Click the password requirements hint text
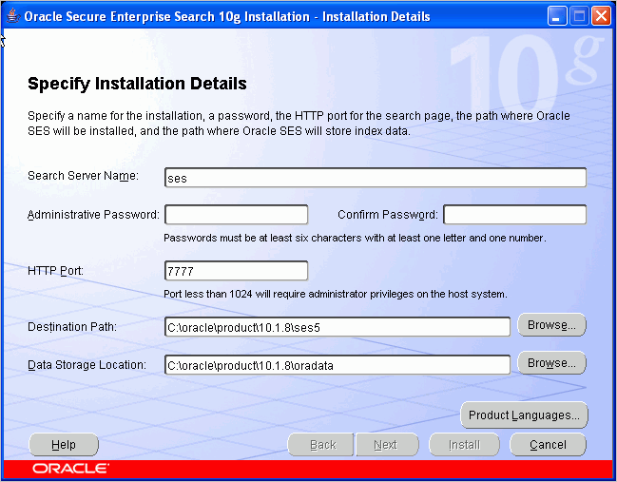The width and height of the screenshot is (617, 482). pyautogui.click(x=355, y=238)
